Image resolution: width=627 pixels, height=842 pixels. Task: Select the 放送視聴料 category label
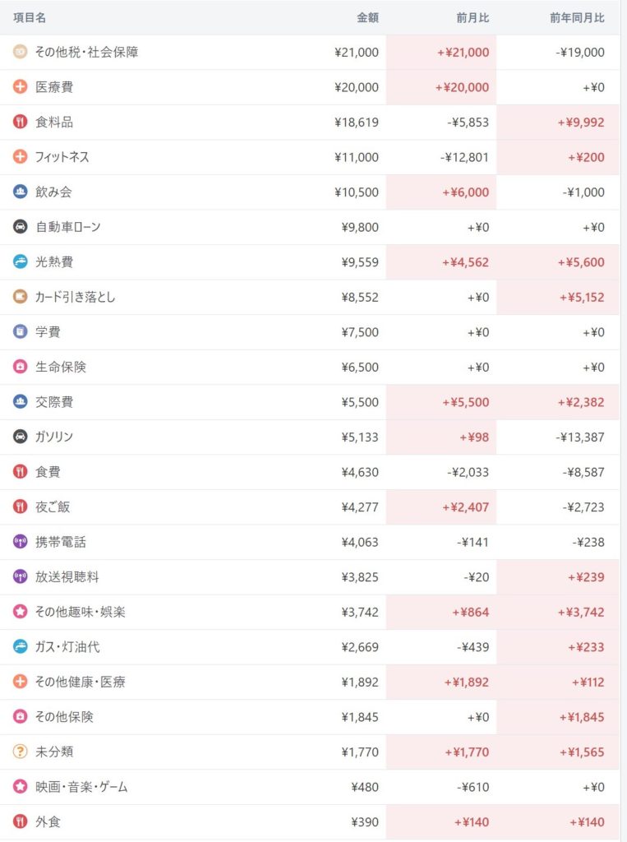point(67,577)
